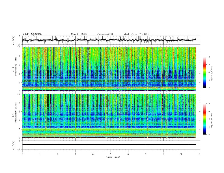
Task: Click the ch.2 frequency axis "8" tick
Action: (x=20, y=103)
